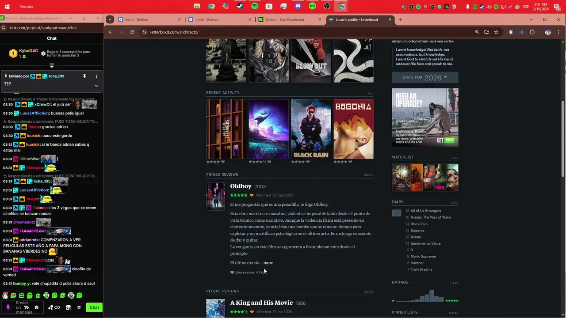Open the All of Us Strangers poster

click(x=226, y=129)
